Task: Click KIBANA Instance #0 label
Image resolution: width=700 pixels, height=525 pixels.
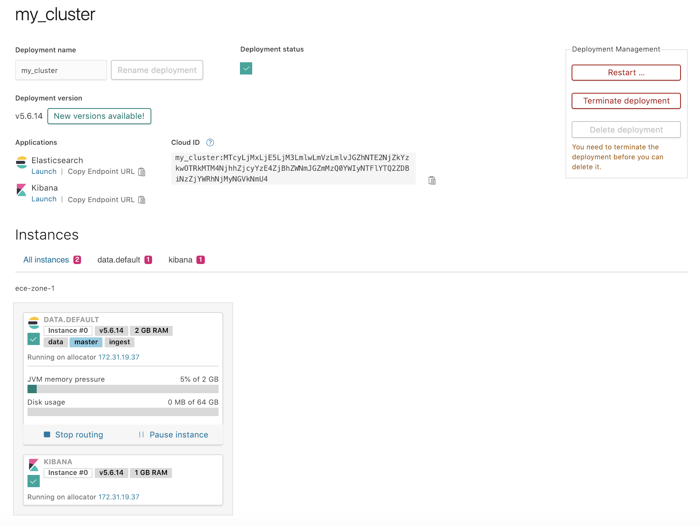Action: pyautogui.click(x=68, y=473)
